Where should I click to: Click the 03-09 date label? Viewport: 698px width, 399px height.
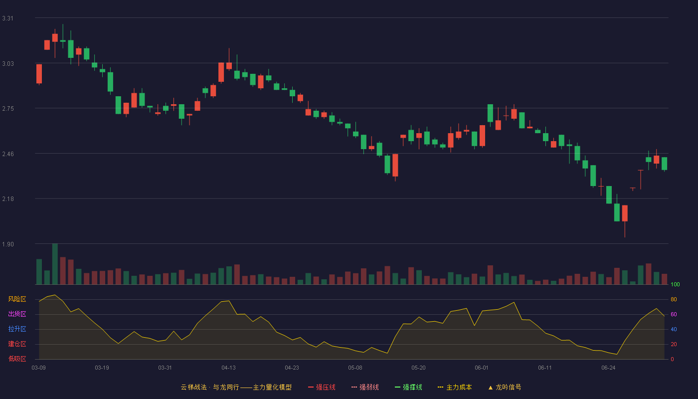[x=38, y=368]
